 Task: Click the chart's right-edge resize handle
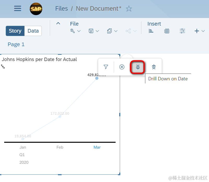click(x=120, y=114)
